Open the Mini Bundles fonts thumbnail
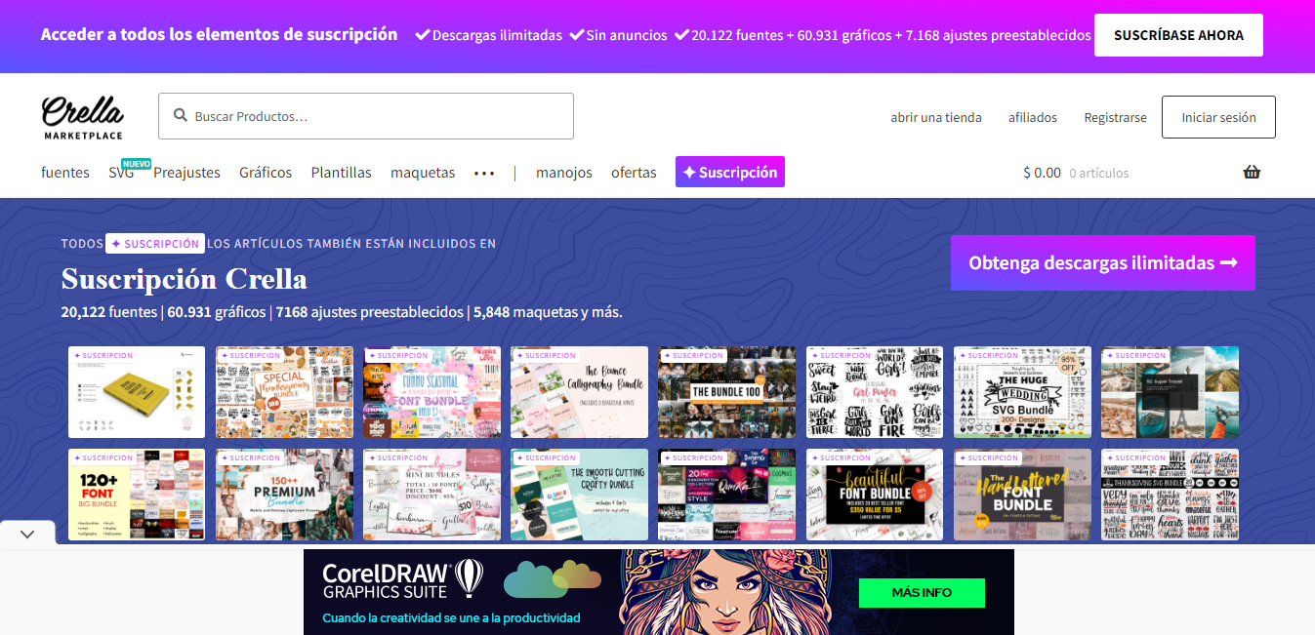The image size is (1315, 635). click(x=431, y=495)
